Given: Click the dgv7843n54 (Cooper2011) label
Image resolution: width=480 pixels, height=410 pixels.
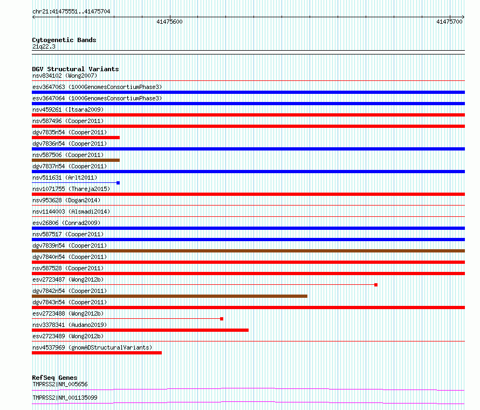Looking at the screenshot, I should pyautogui.click(x=70, y=302).
